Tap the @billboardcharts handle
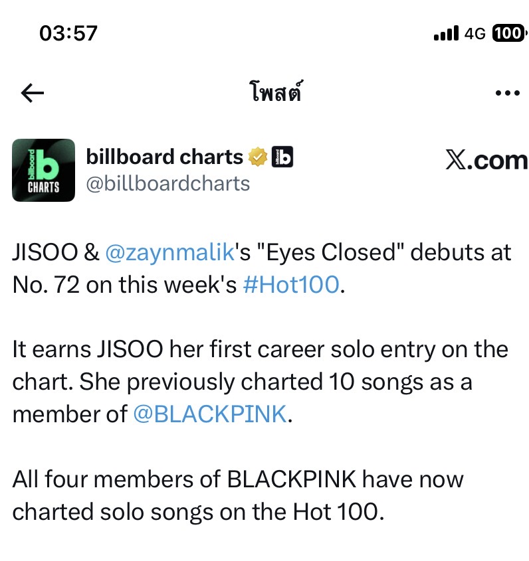Screen dimensions: 529x561 pos(168,183)
